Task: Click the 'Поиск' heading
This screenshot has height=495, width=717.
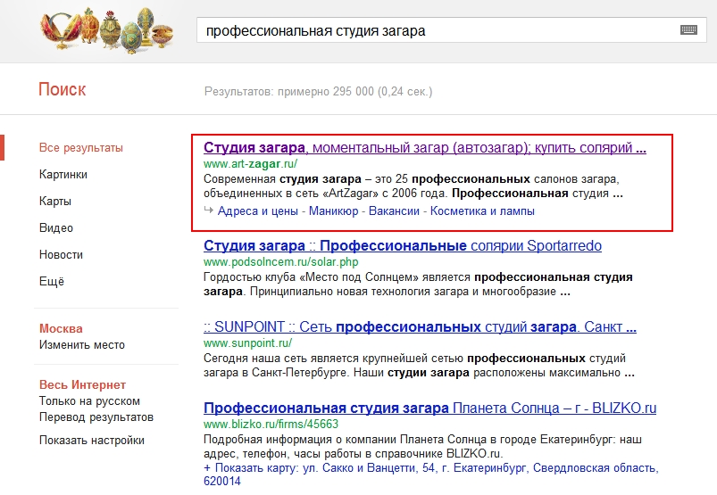Action: click(63, 89)
